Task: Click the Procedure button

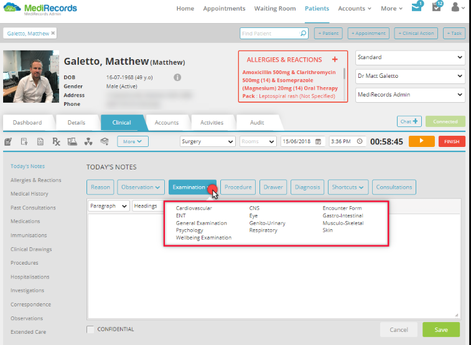Action: coord(238,187)
